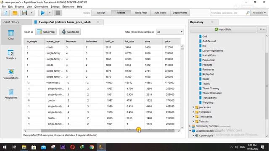Expand the processes folder

point(193,107)
